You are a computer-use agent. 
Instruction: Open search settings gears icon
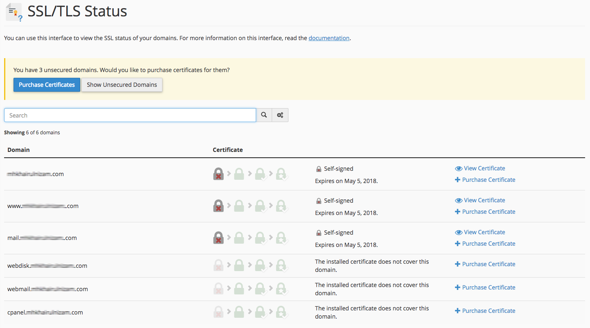(280, 115)
